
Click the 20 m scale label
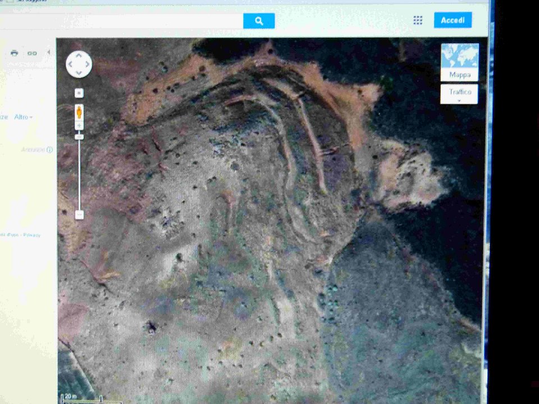pyautogui.click(x=71, y=396)
